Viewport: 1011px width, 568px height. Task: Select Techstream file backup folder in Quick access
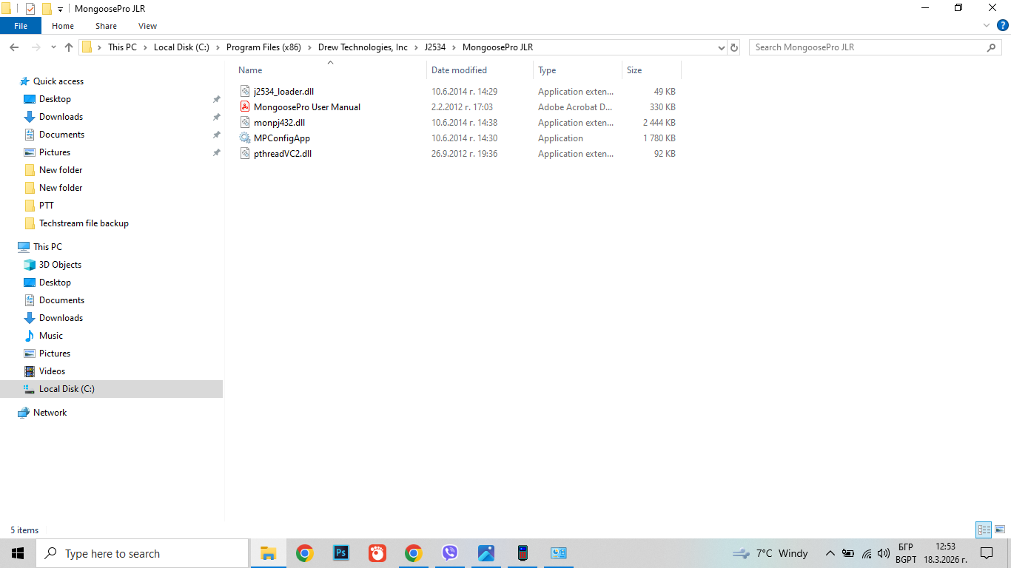[84, 223]
